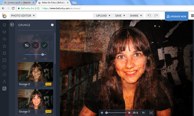Viewport: 194px width, 116px height.
Task: Zoom out with minus button
Action: tap(102, 113)
